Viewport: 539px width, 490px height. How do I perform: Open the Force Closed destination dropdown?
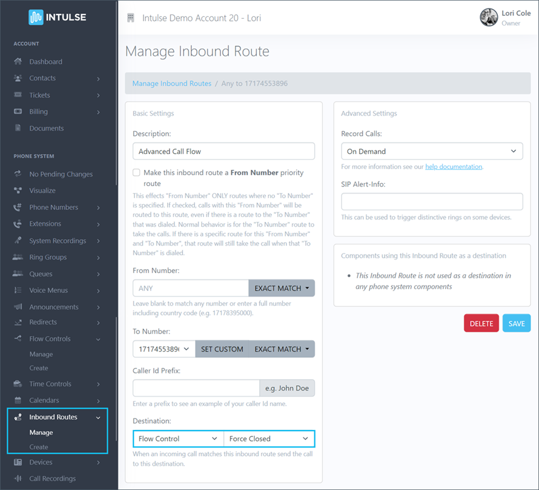click(x=269, y=438)
